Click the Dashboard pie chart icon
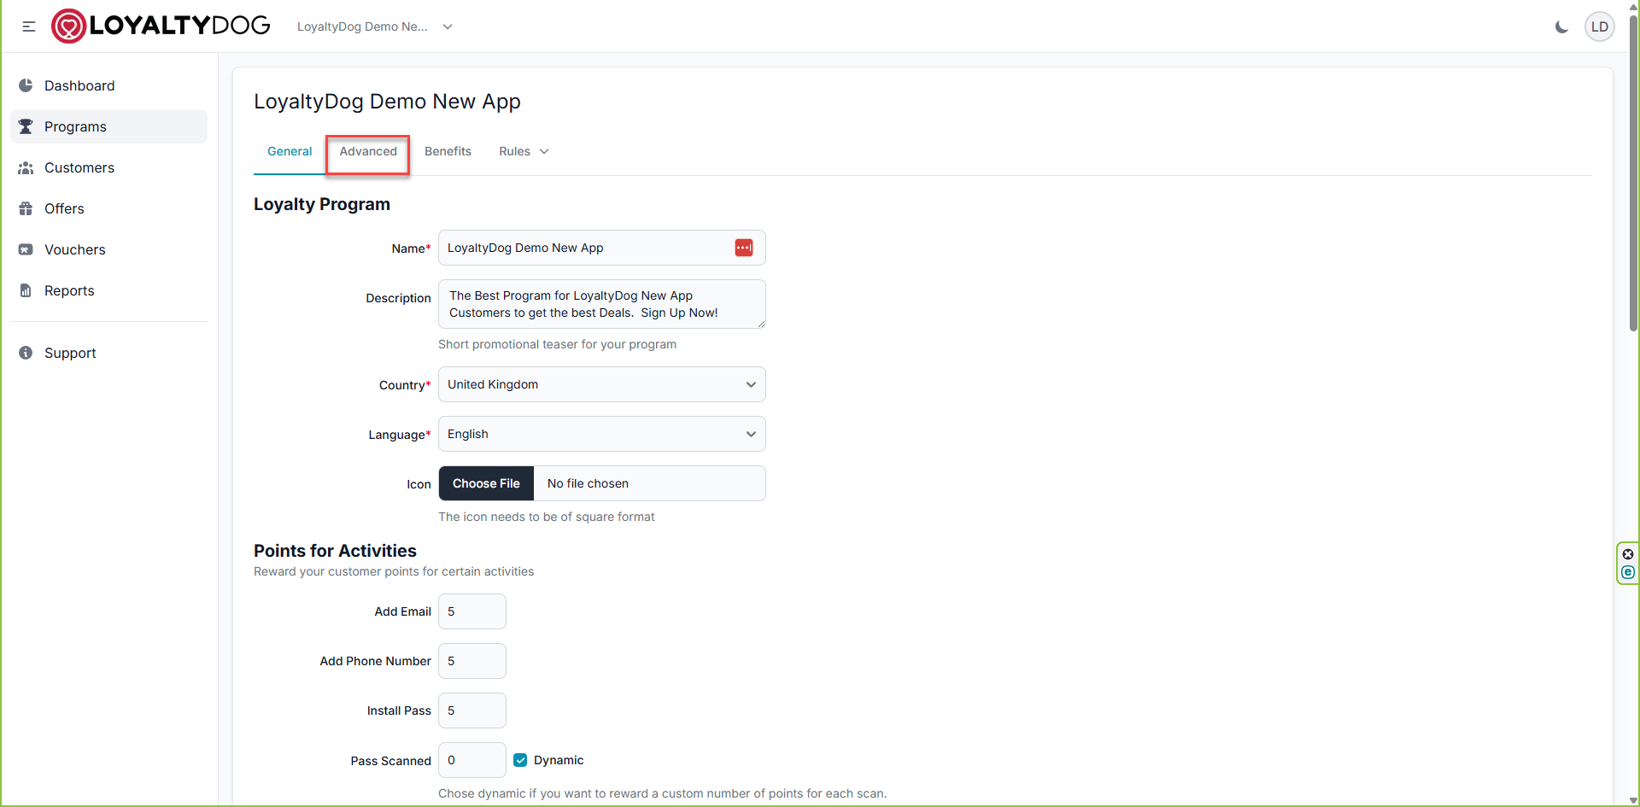Viewport: 1640px width, 807px height. [x=26, y=85]
